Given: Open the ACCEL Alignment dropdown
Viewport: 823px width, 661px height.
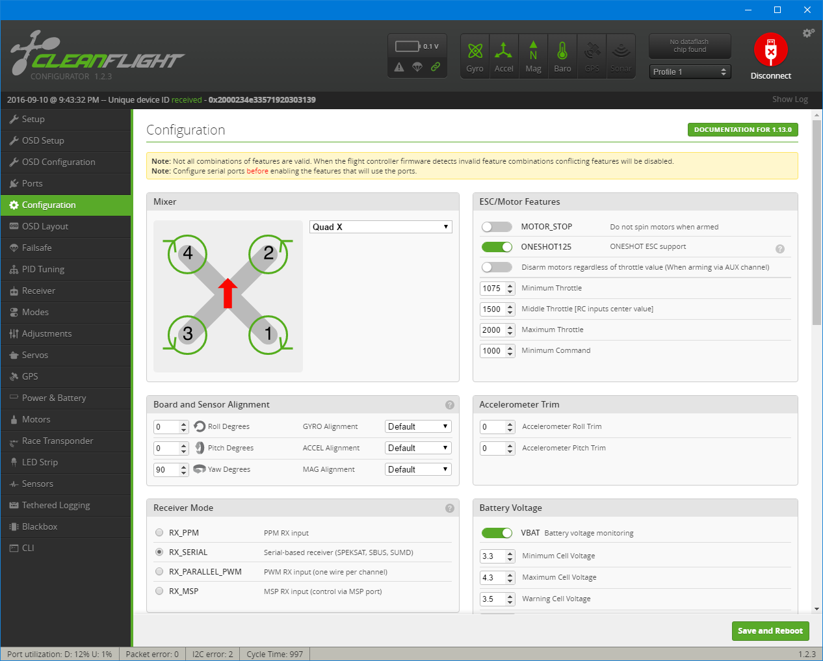Looking at the screenshot, I should pos(418,448).
